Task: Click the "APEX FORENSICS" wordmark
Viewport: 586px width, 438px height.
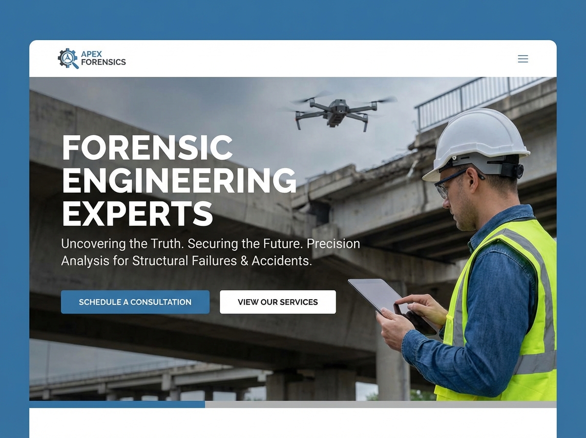Action: pos(103,59)
